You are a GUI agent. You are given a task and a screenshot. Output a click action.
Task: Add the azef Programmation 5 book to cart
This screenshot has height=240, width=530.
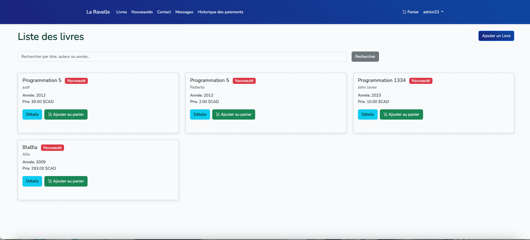coord(66,114)
